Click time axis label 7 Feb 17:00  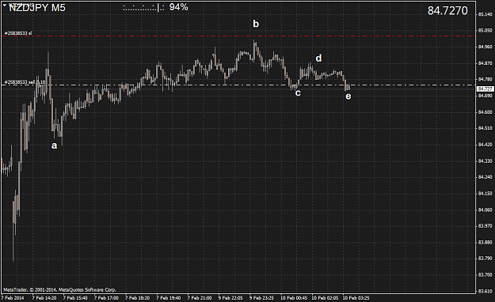pyautogui.click(x=107, y=298)
